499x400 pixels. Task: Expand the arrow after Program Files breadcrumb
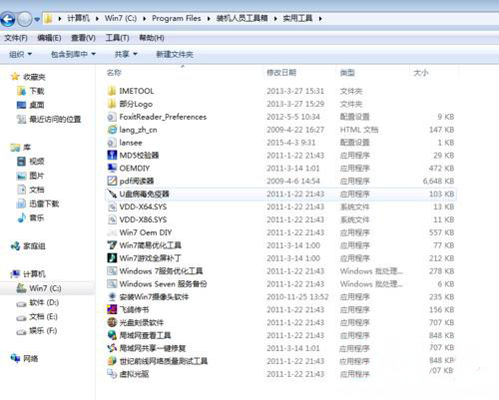(x=209, y=19)
